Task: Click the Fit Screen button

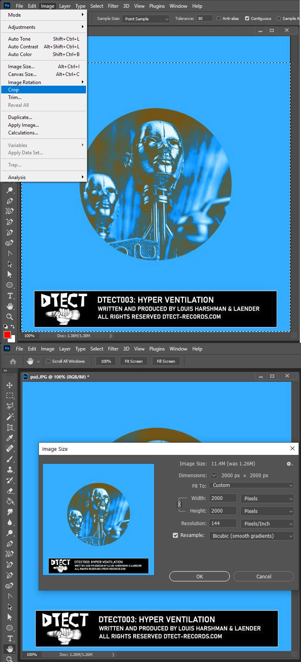Action: 133,361
